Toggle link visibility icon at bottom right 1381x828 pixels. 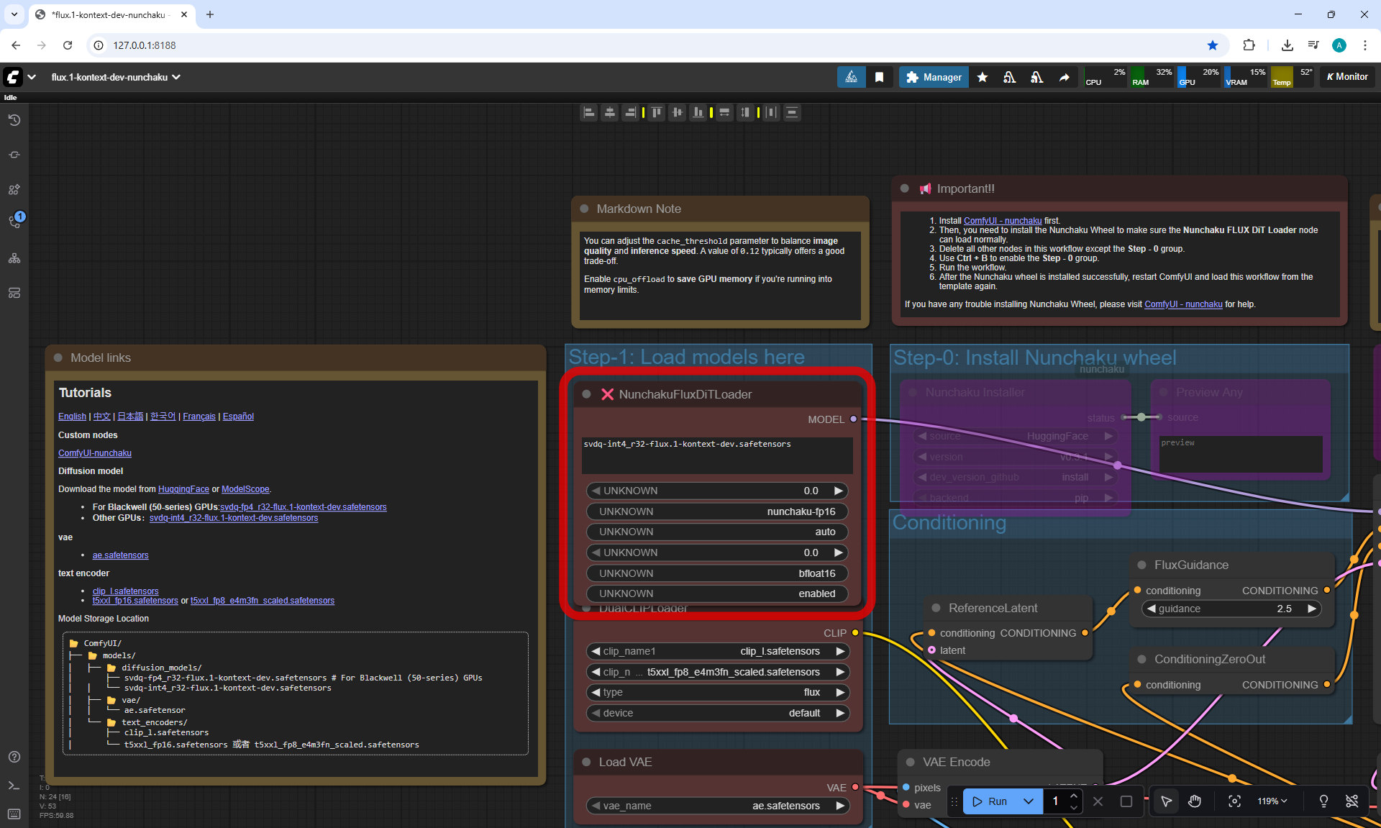[1352, 801]
